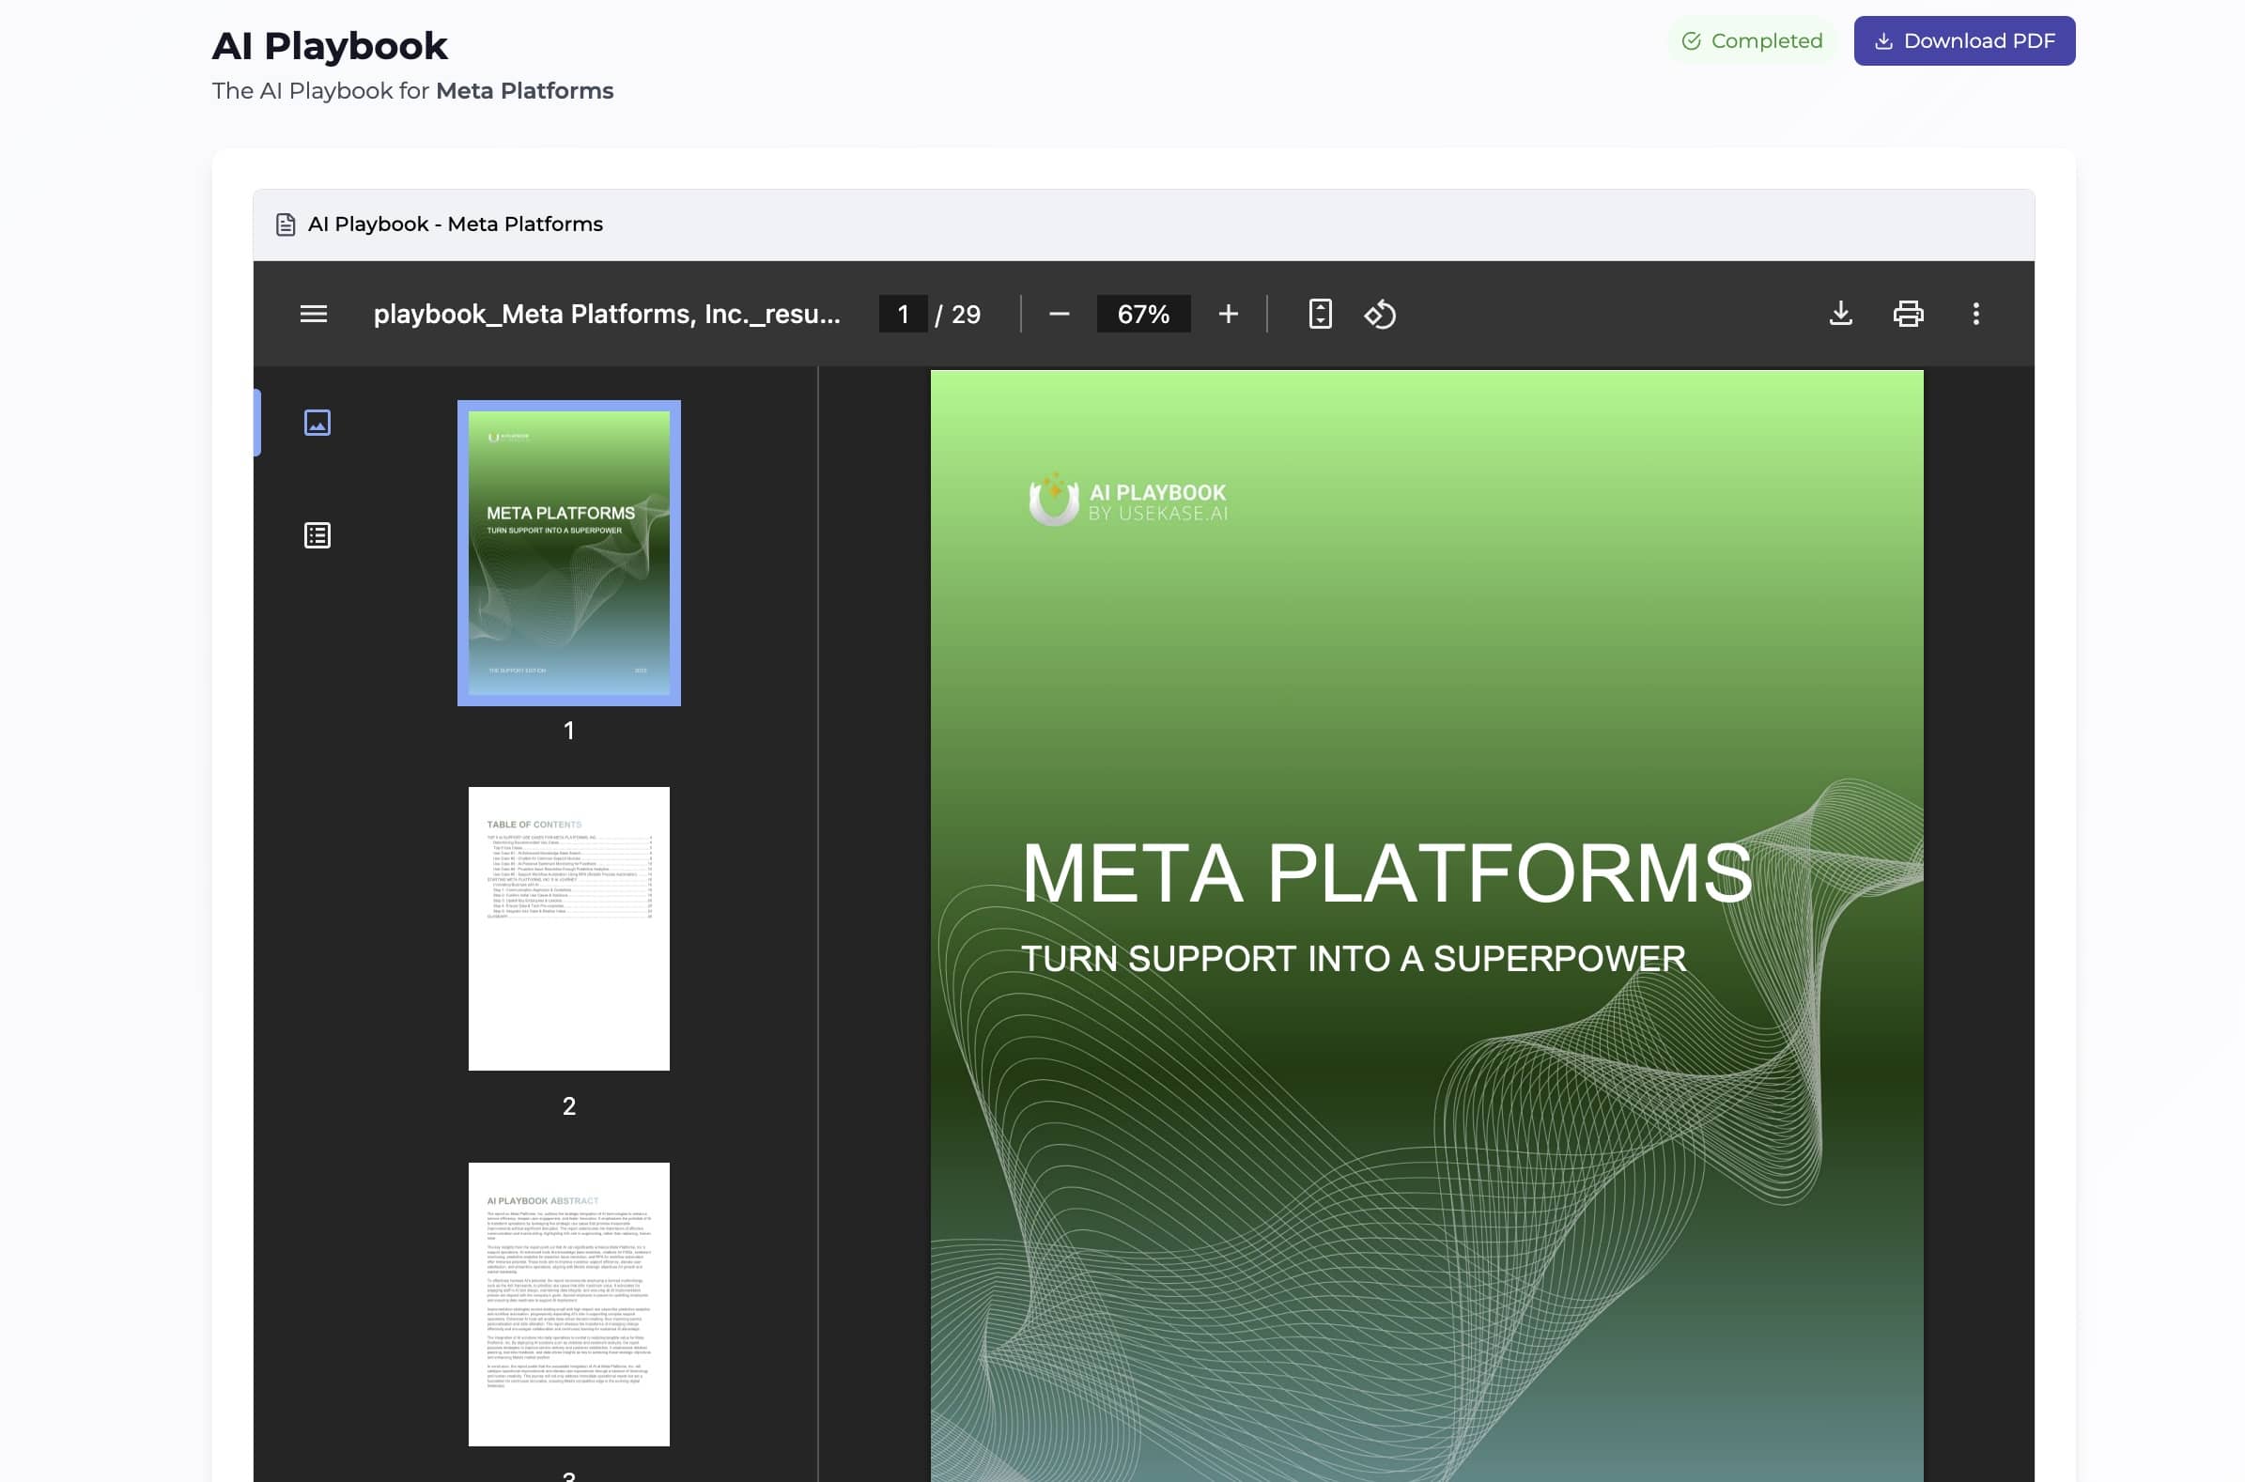Click the 'AI Playbook' page heading

tap(330, 45)
